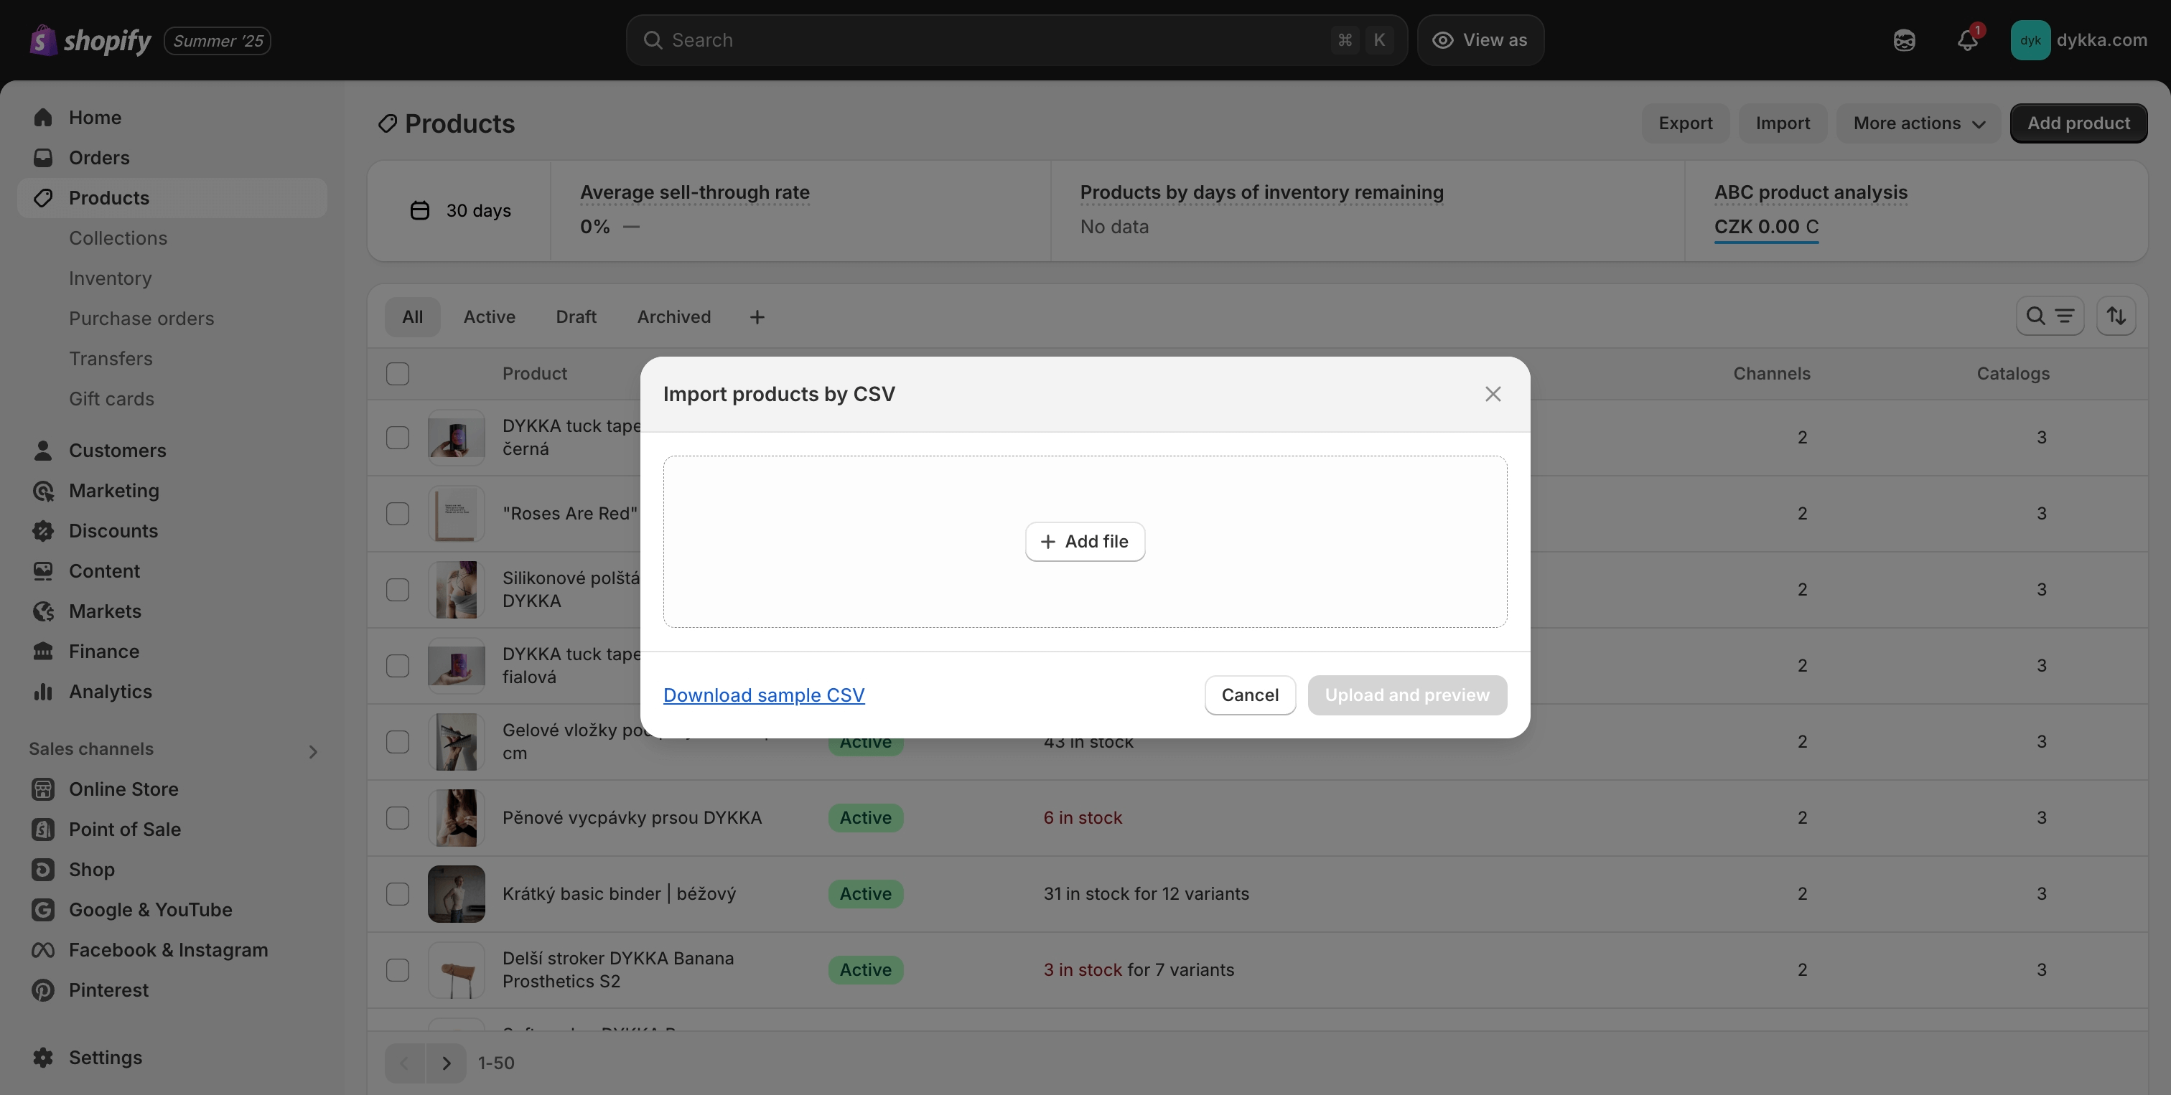Open Pinterest sales channel
This screenshot has height=1095, width=2171.
(108, 990)
